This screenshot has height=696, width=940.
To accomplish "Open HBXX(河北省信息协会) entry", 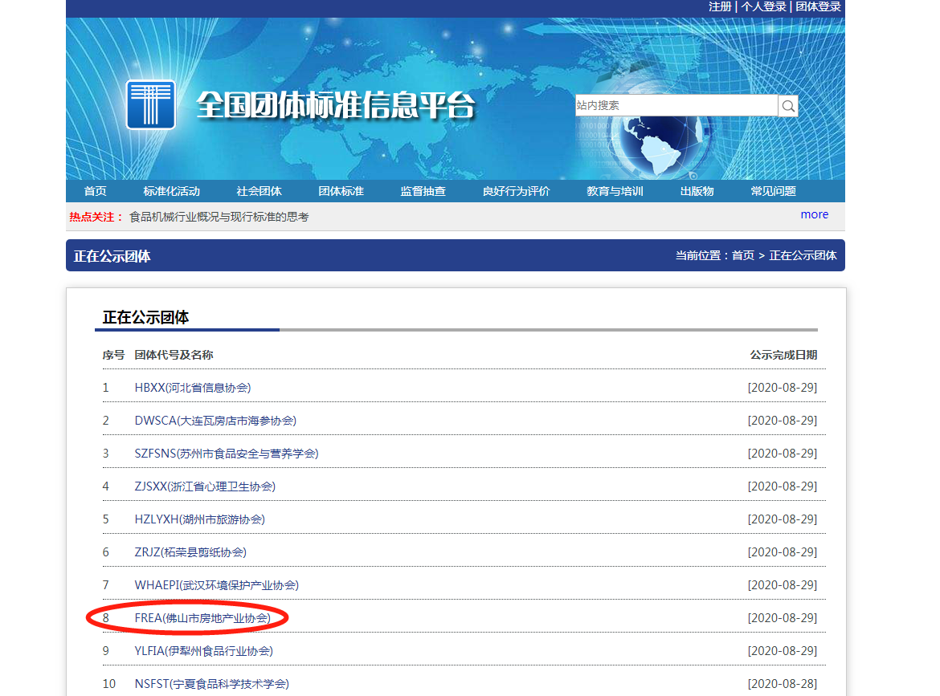I will pos(193,388).
